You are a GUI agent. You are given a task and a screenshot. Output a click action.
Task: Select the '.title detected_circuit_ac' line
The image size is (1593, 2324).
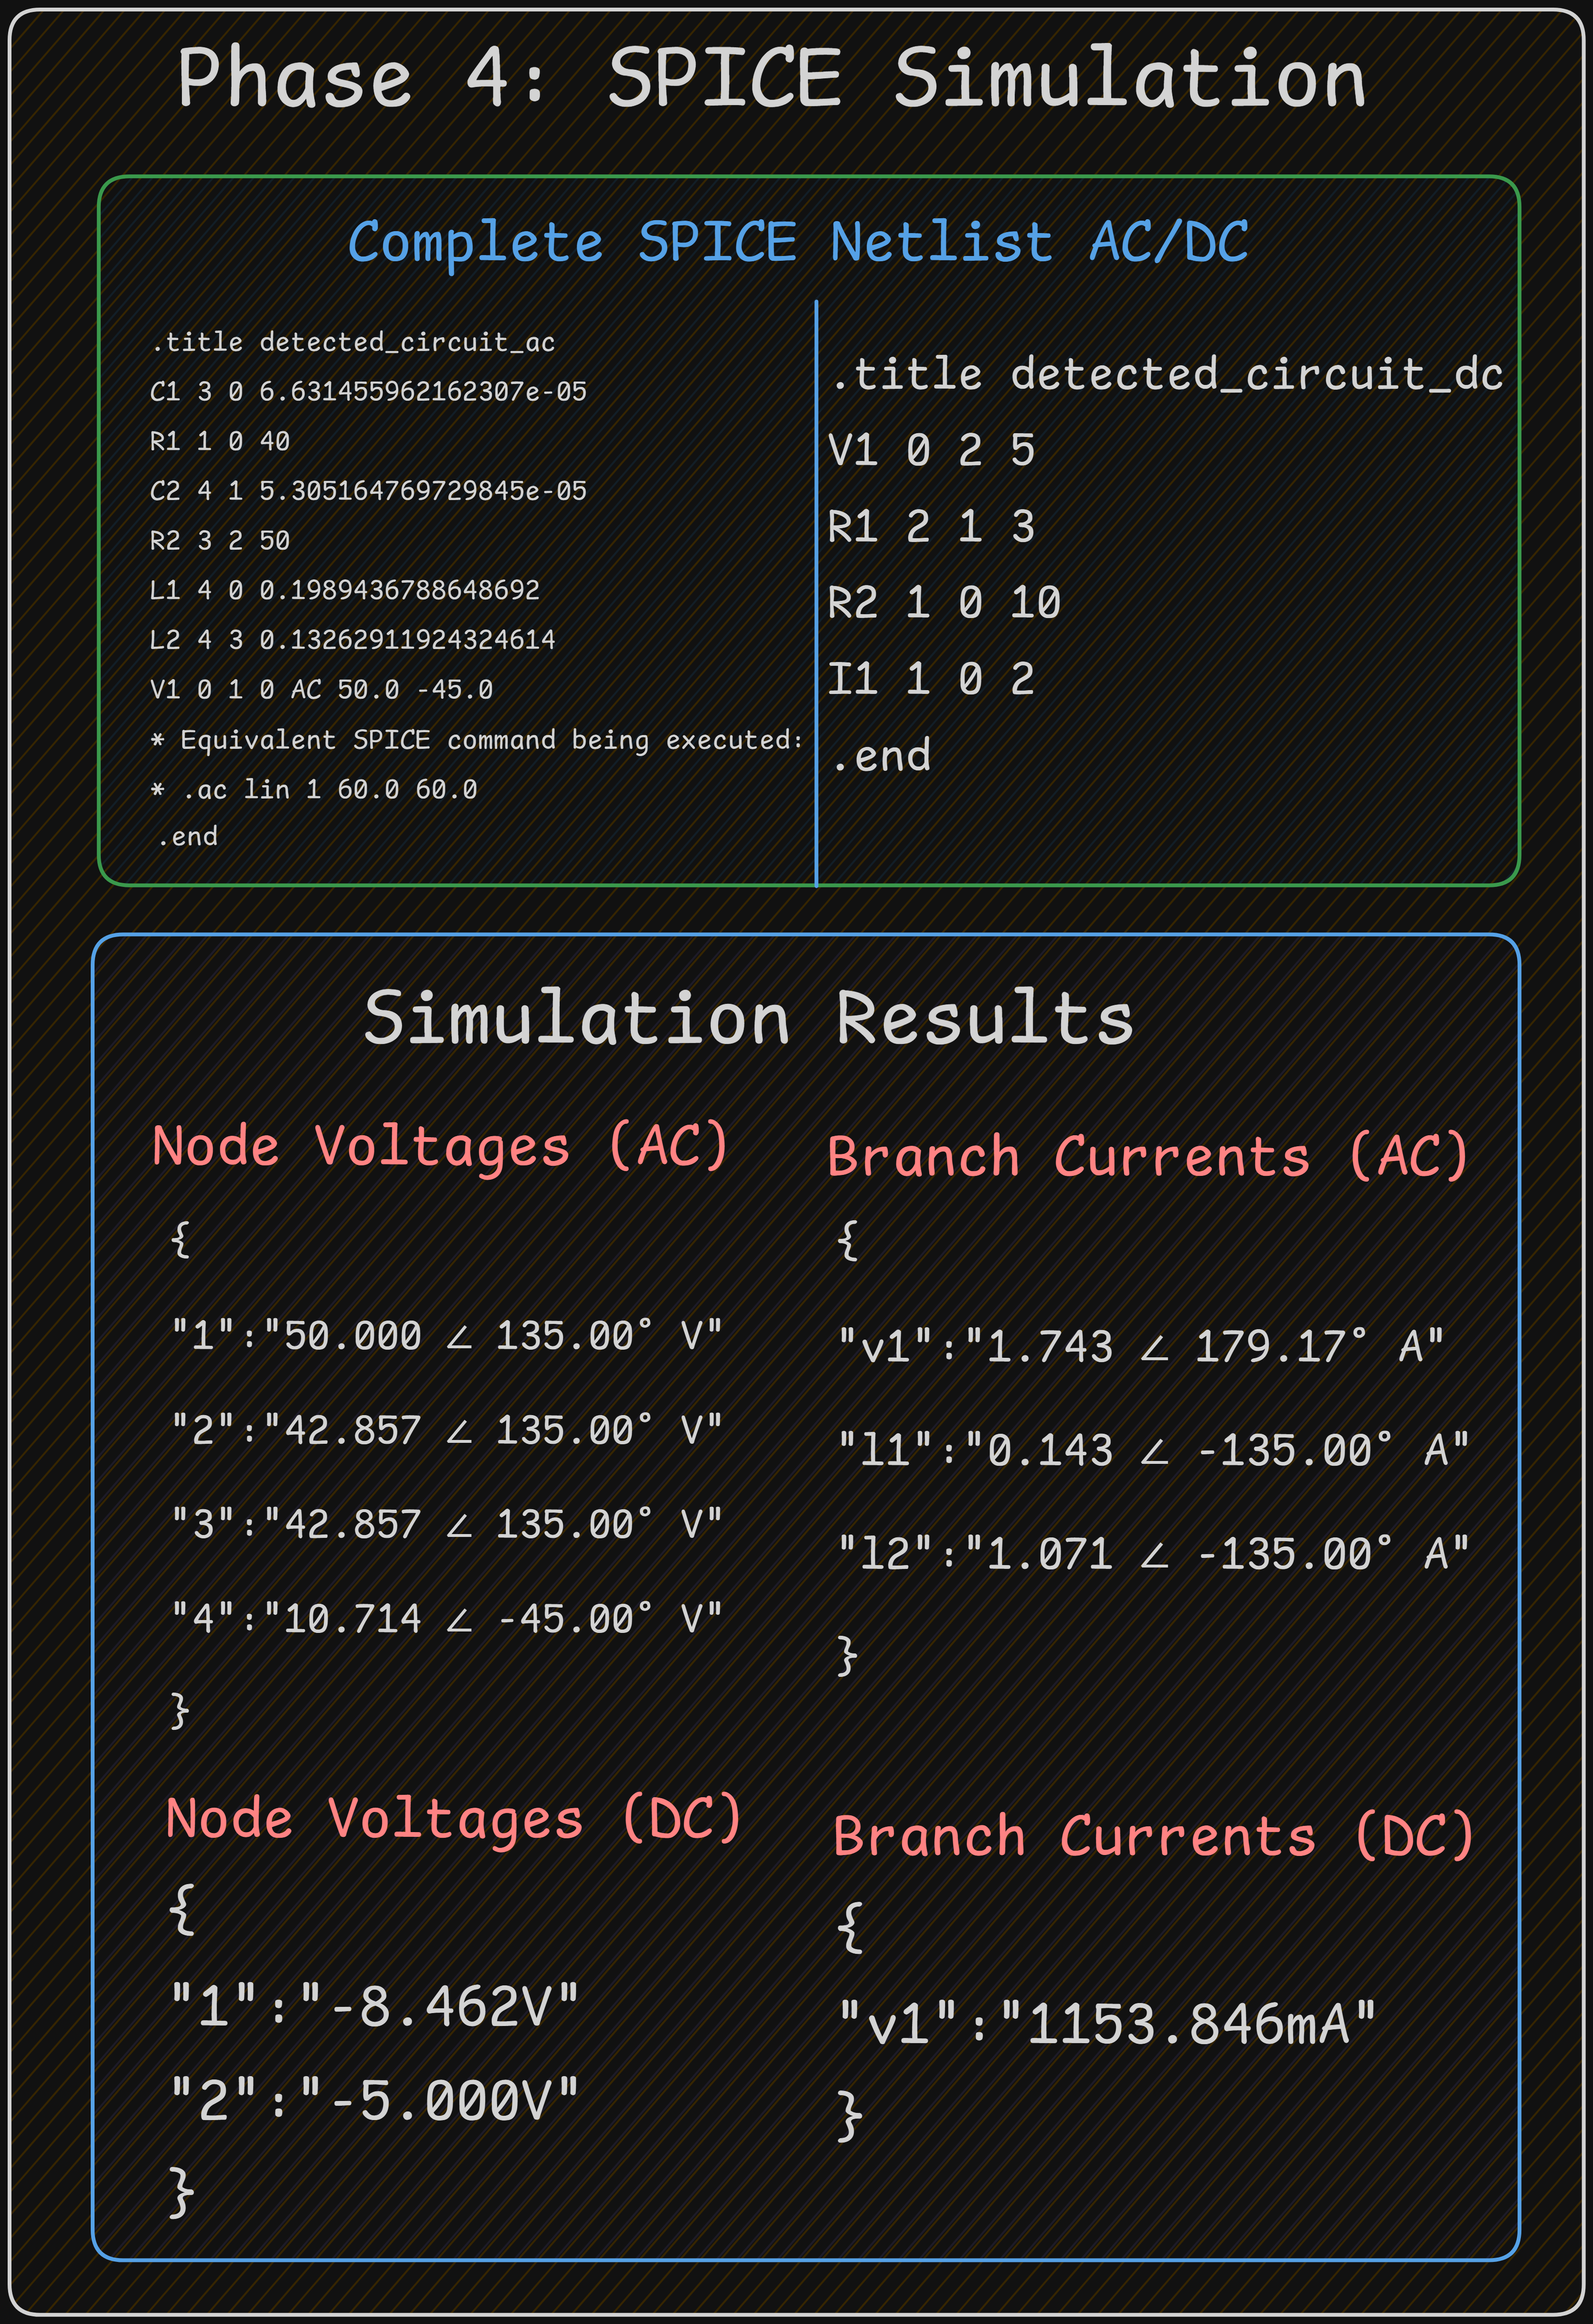[x=352, y=342]
